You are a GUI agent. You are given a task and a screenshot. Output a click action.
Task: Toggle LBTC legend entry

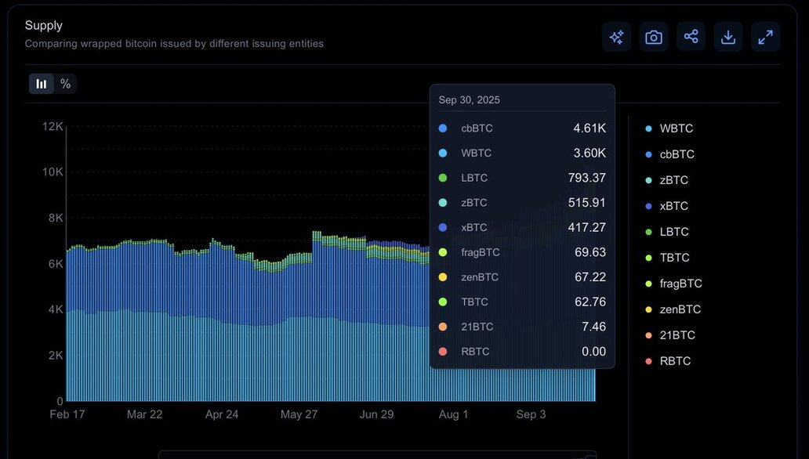click(673, 232)
